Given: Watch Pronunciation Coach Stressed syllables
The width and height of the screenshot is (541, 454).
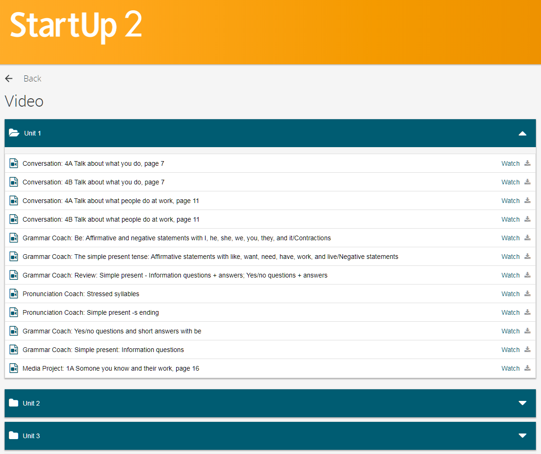Looking at the screenshot, I should (510, 294).
